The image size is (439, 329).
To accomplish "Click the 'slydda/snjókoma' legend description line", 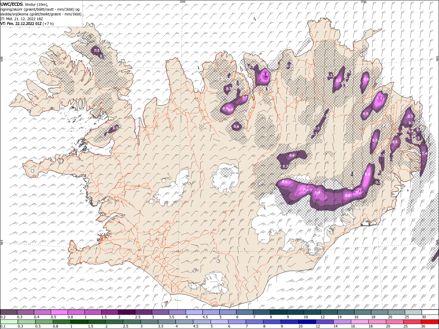I will (41, 14).
